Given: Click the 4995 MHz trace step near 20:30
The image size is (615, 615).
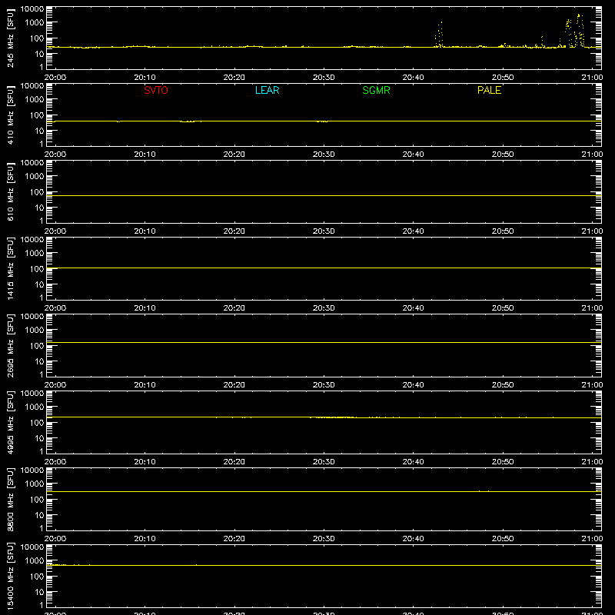Looking at the screenshot, I should click(333, 417).
